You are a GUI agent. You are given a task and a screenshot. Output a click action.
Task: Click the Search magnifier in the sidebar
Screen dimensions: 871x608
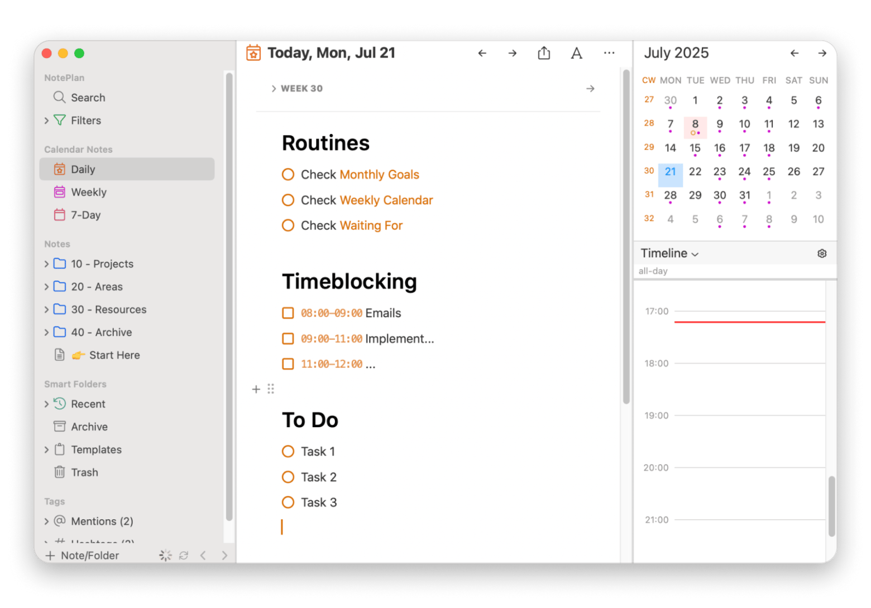(x=60, y=98)
